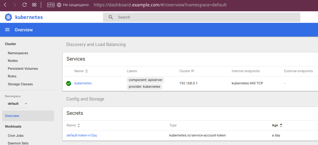Viewport: 318px width, 145px height.
Task: Open Nodes in the Cluster section
Action: point(13,61)
